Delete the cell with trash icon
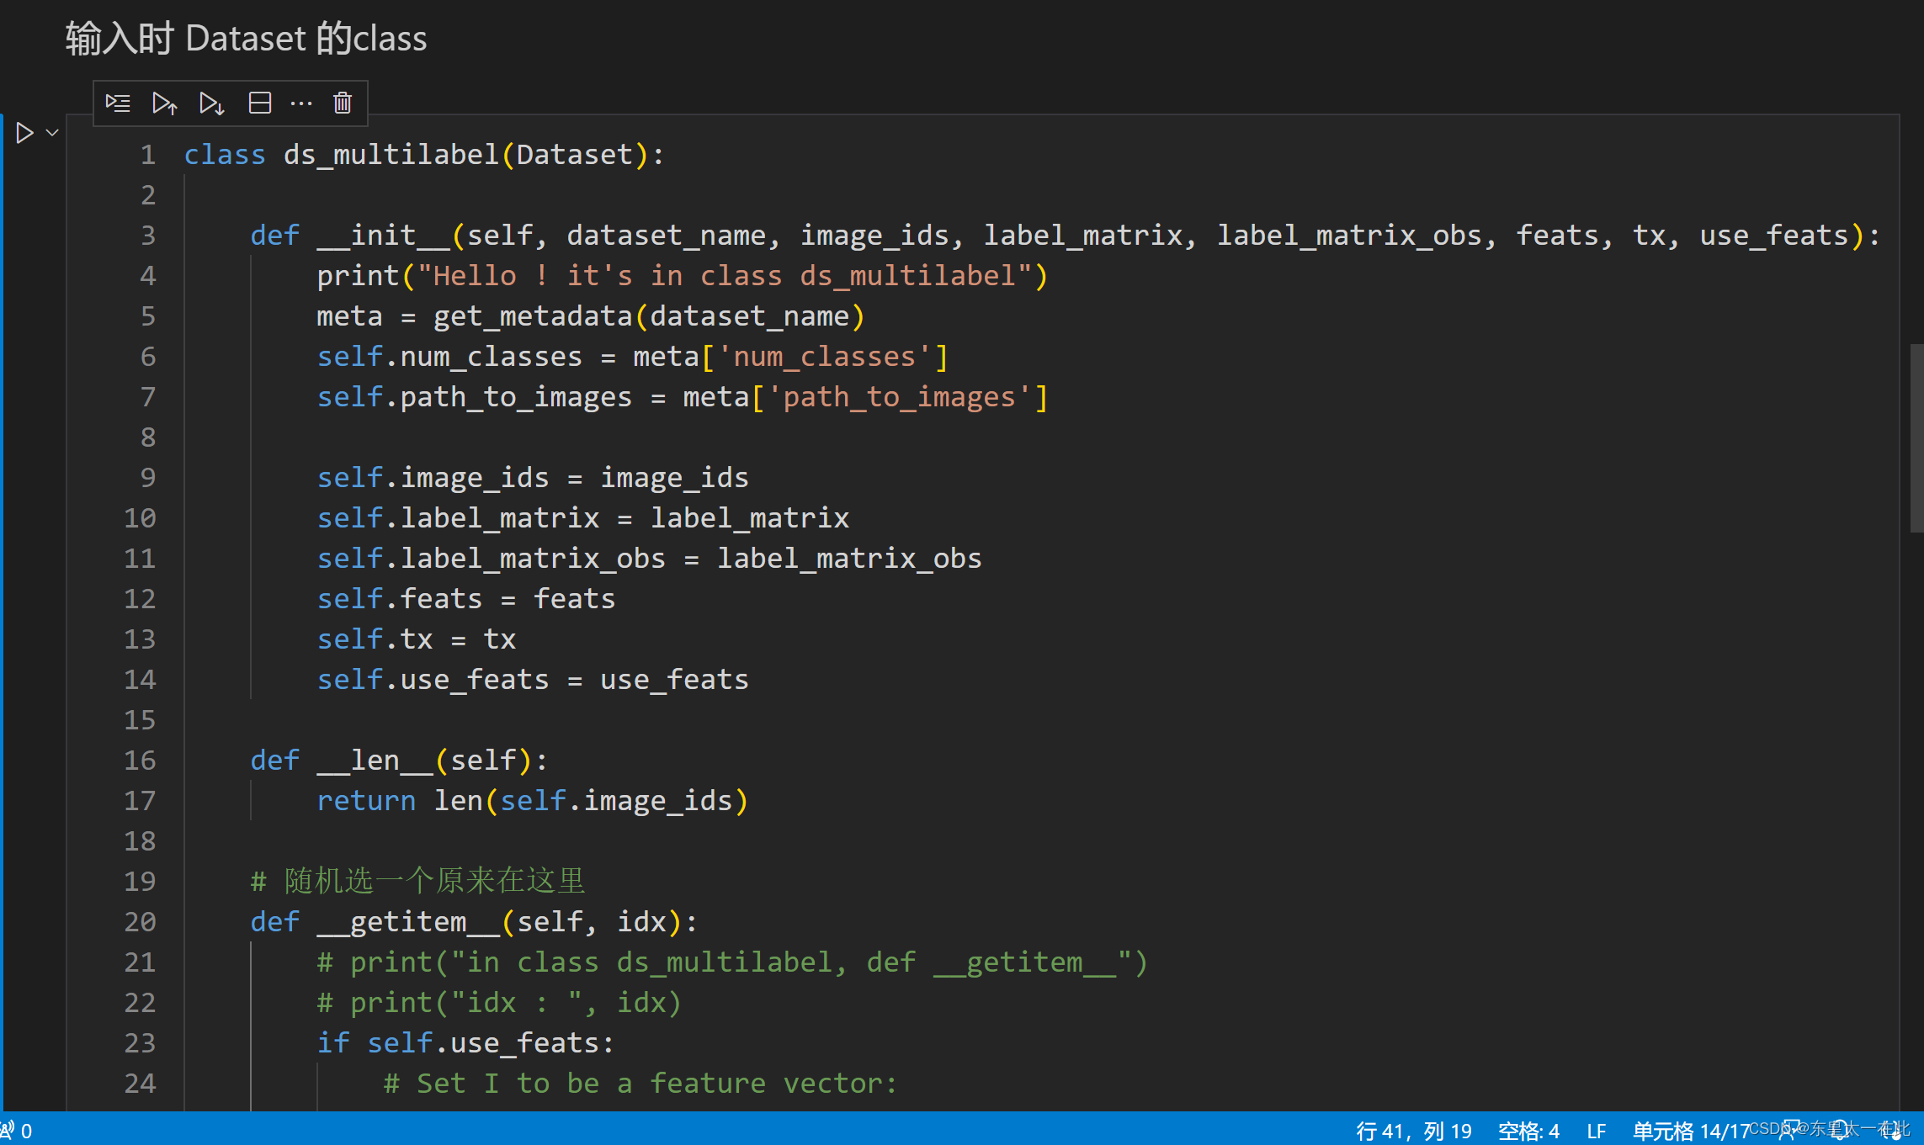The height and width of the screenshot is (1145, 1924). (x=343, y=103)
